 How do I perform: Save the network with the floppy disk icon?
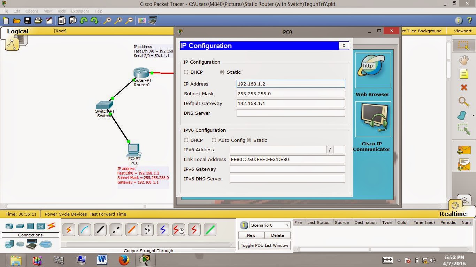click(x=28, y=21)
